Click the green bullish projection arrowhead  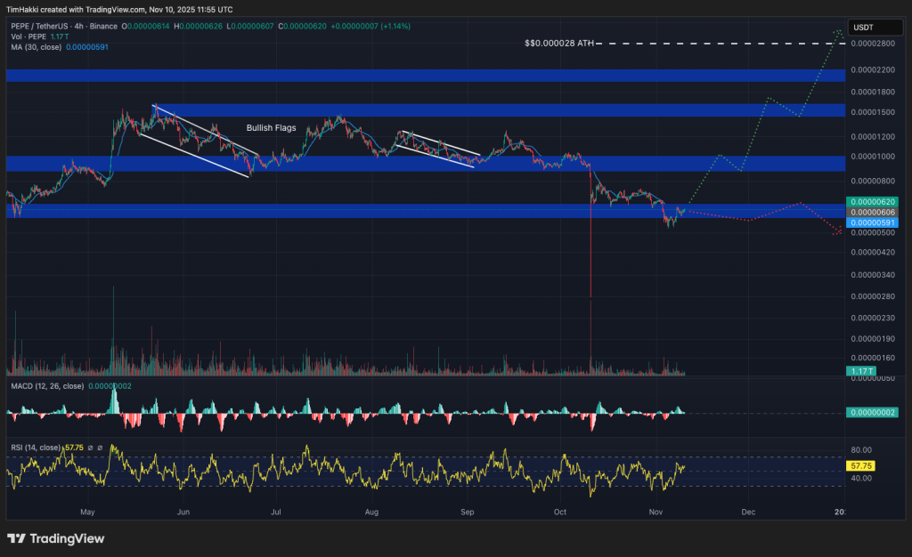[x=837, y=34]
